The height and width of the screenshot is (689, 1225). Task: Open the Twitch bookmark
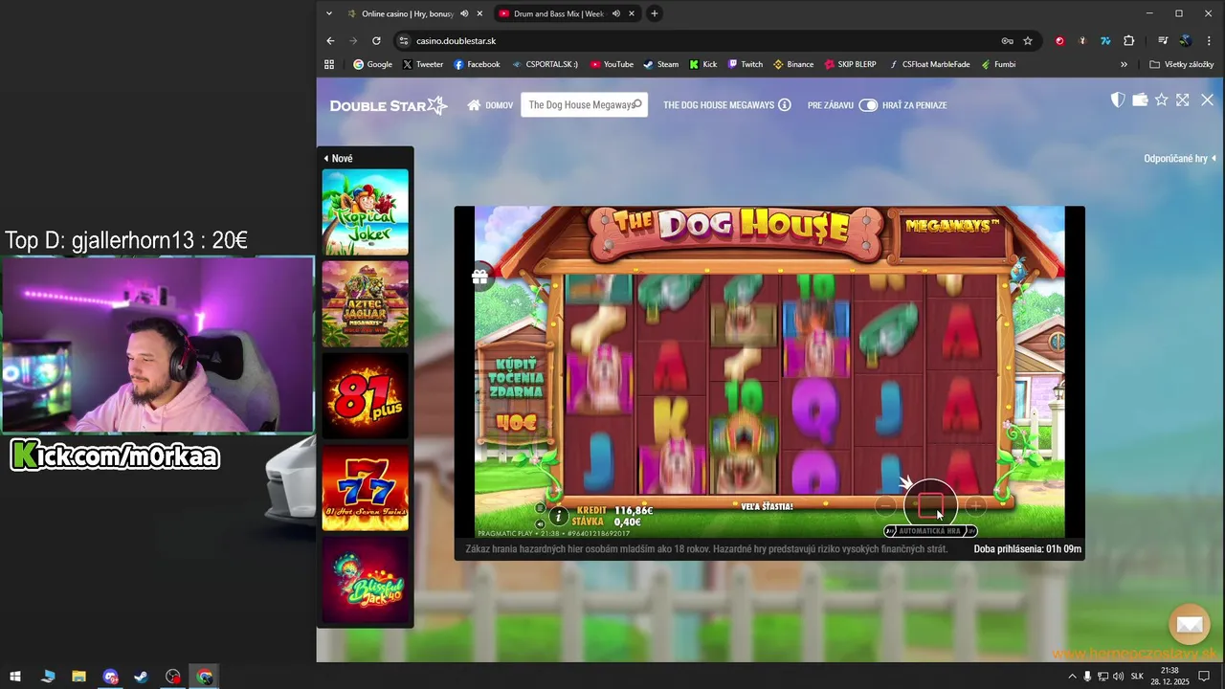tap(746, 64)
